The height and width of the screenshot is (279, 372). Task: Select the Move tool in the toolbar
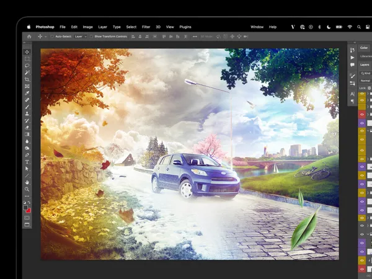(27, 51)
